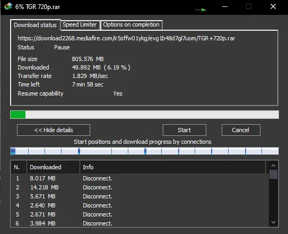Select connection row with 8.017 MB

(x=139, y=178)
